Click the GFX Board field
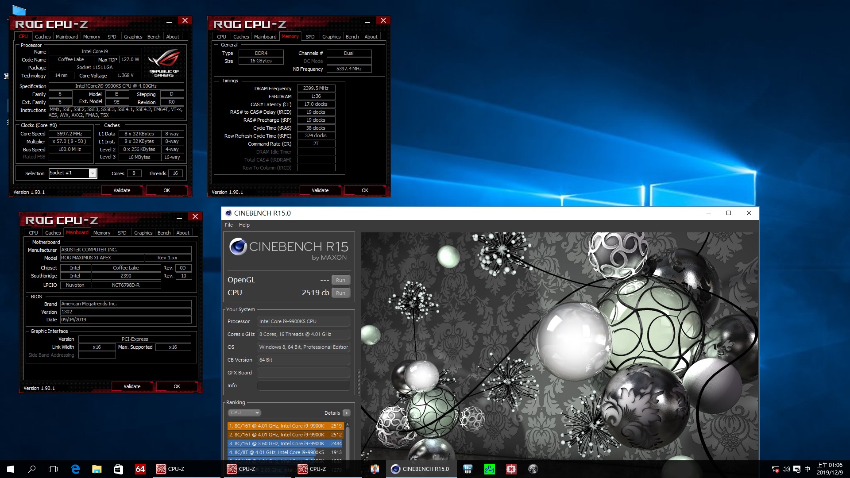 click(303, 373)
